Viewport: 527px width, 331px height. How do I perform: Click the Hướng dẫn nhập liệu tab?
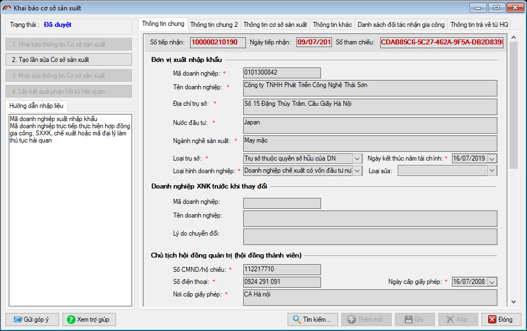click(x=36, y=106)
